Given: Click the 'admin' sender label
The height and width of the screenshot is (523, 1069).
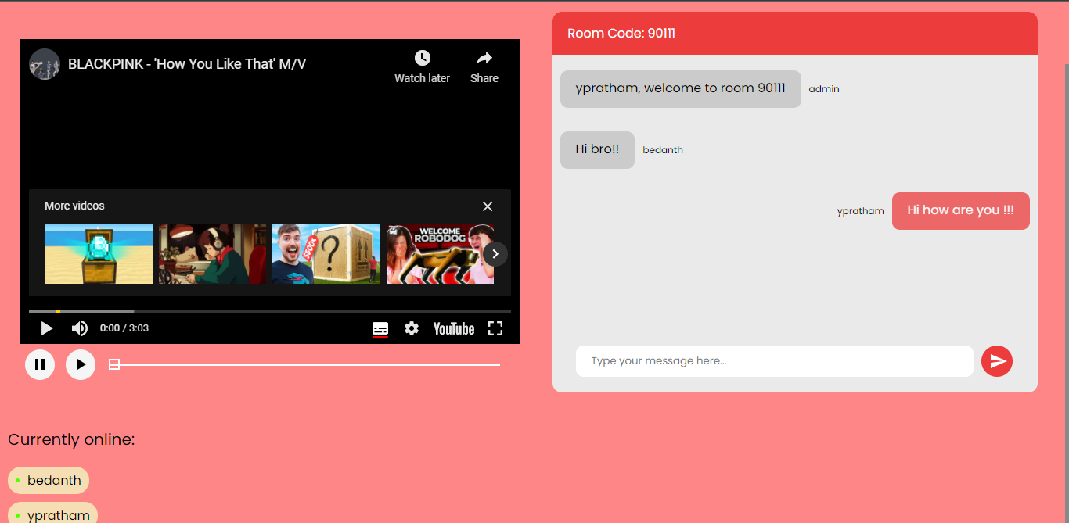Looking at the screenshot, I should 824,89.
